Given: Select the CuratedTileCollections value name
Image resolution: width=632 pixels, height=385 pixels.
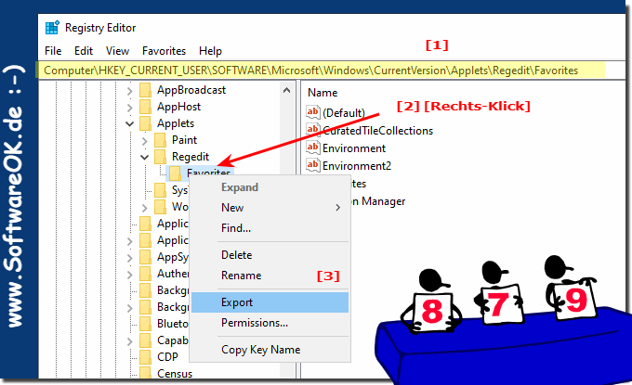Looking at the screenshot, I should click(377, 131).
